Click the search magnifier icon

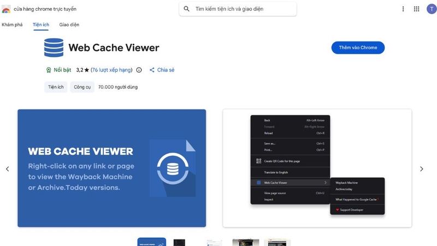[186, 9]
